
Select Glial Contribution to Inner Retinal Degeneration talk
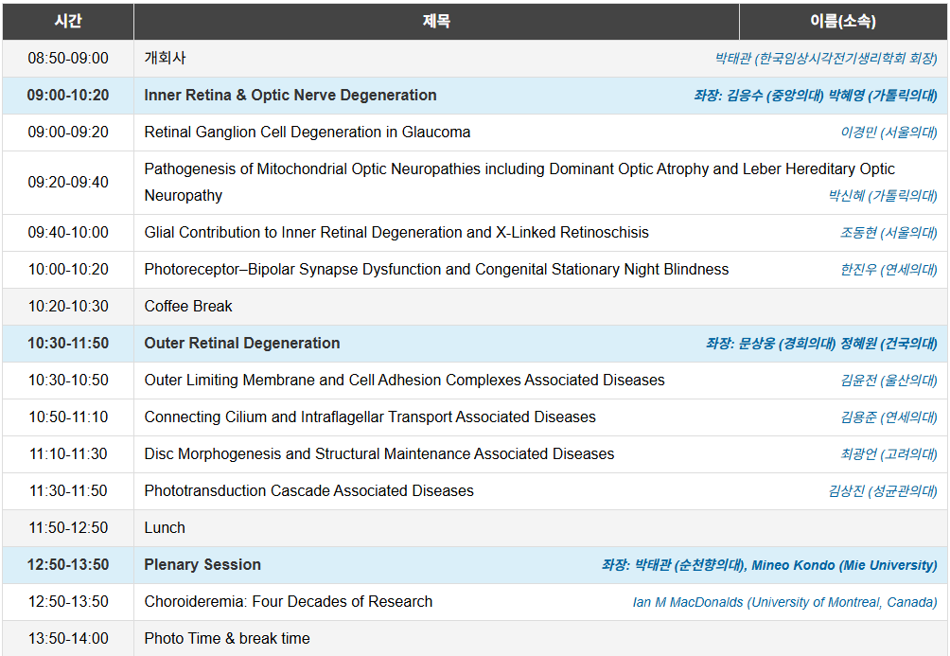tap(396, 232)
